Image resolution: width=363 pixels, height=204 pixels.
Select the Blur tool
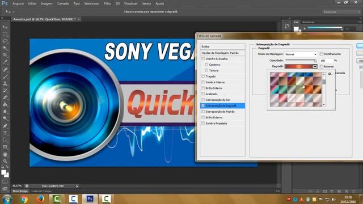click(x=5, y=112)
